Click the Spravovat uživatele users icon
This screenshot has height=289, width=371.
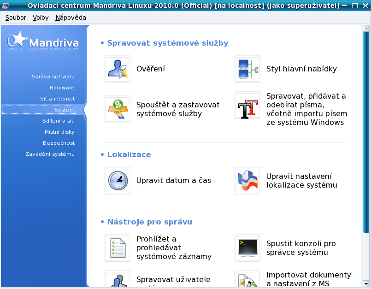pos(118,279)
